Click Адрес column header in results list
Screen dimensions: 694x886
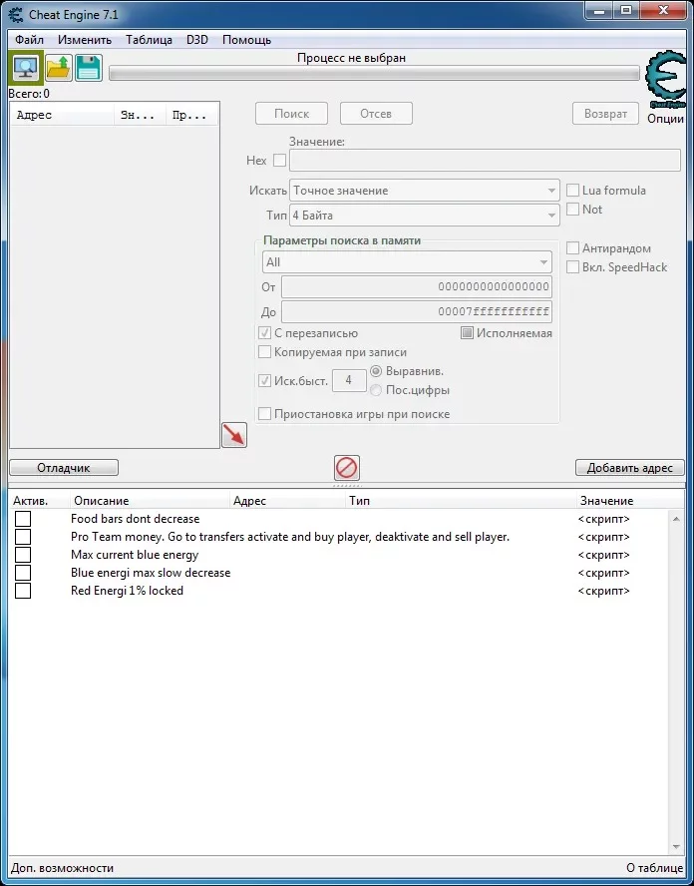[x=63, y=116]
